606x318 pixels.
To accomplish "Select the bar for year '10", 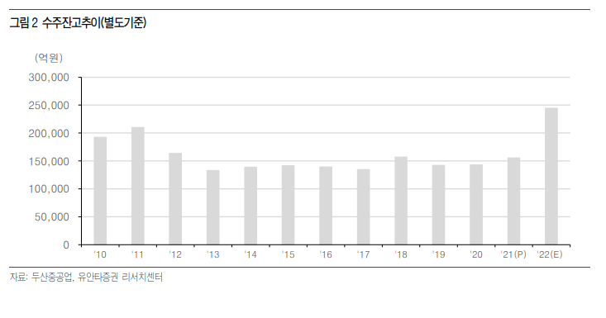I will point(100,191).
